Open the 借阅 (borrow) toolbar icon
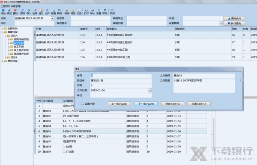Screen dimensions: 257x165 67,12
